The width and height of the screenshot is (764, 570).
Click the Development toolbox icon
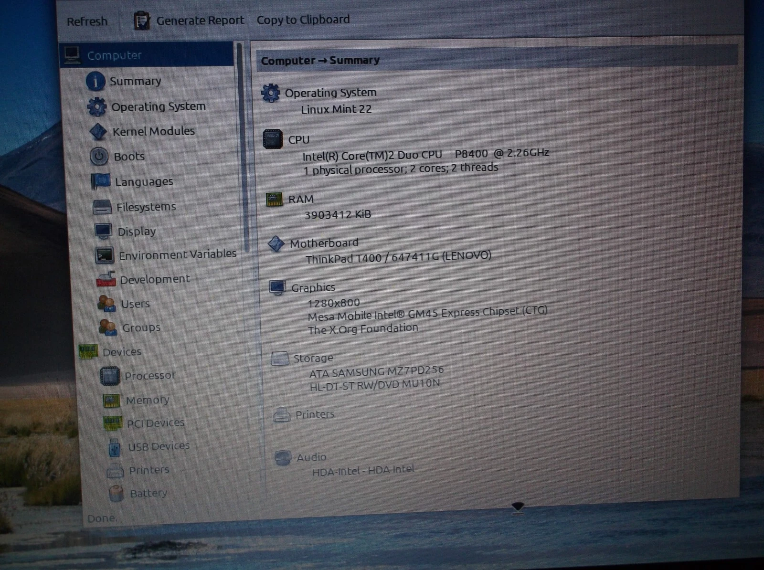(x=106, y=279)
